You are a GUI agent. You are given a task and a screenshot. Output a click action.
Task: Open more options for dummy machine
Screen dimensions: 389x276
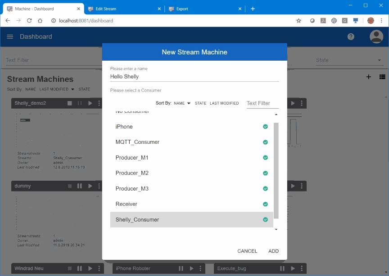click(99, 186)
